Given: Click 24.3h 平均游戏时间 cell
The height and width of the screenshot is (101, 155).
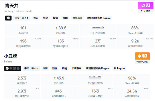Looking at the screenshot, I should pos(132,93).
